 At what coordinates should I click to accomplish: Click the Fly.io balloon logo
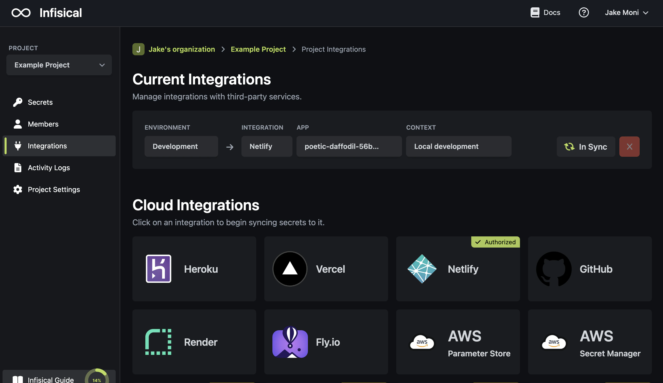[290, 342]
